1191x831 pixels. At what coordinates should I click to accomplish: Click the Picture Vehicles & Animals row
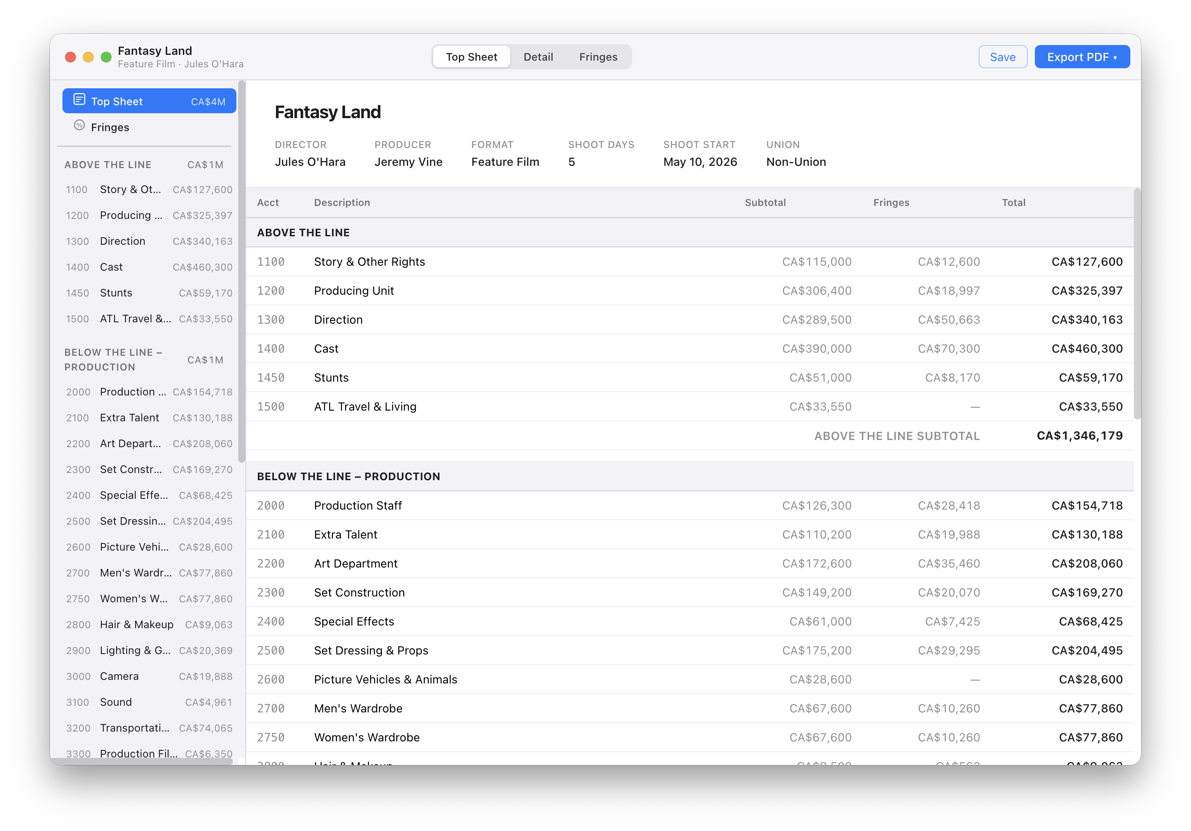690,680
